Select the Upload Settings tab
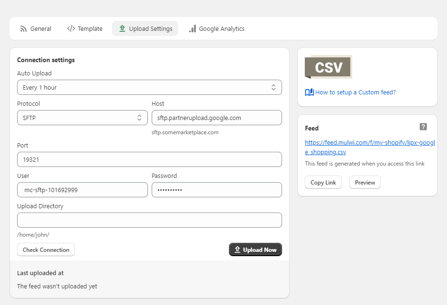 click(145, 28)
